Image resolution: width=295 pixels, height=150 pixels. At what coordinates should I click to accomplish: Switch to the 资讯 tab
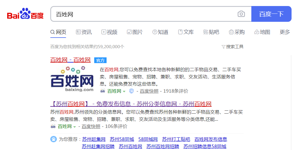tap(84, 32)
